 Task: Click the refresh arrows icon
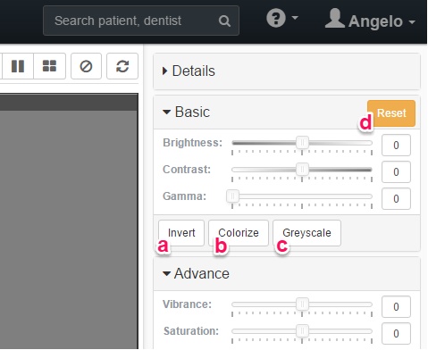click(x=122, y=66)
